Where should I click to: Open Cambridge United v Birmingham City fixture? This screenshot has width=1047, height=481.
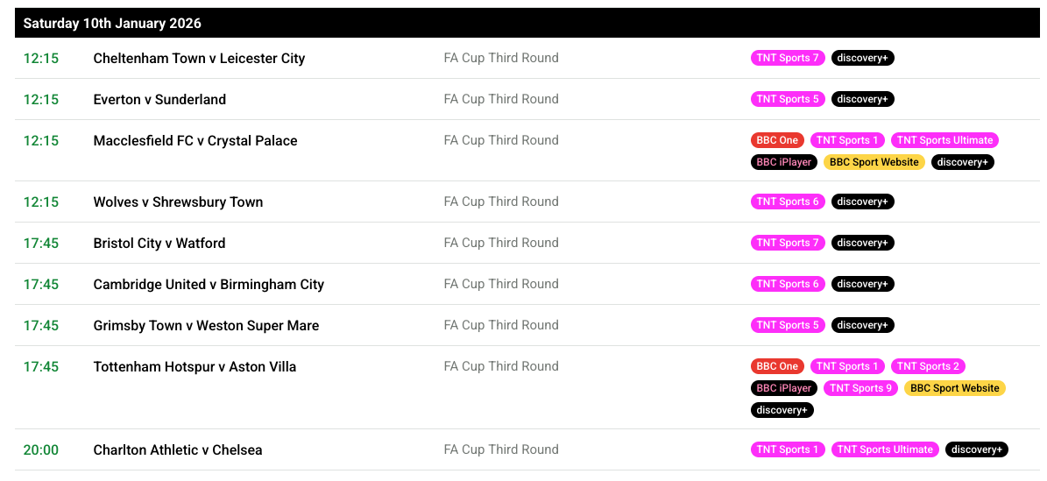[x=209, y=285]
